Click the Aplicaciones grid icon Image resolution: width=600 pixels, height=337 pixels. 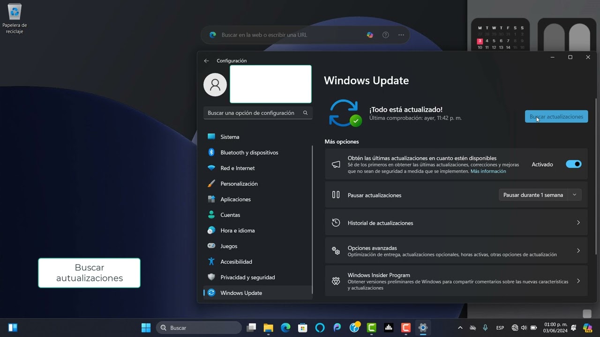coord(211,199)
